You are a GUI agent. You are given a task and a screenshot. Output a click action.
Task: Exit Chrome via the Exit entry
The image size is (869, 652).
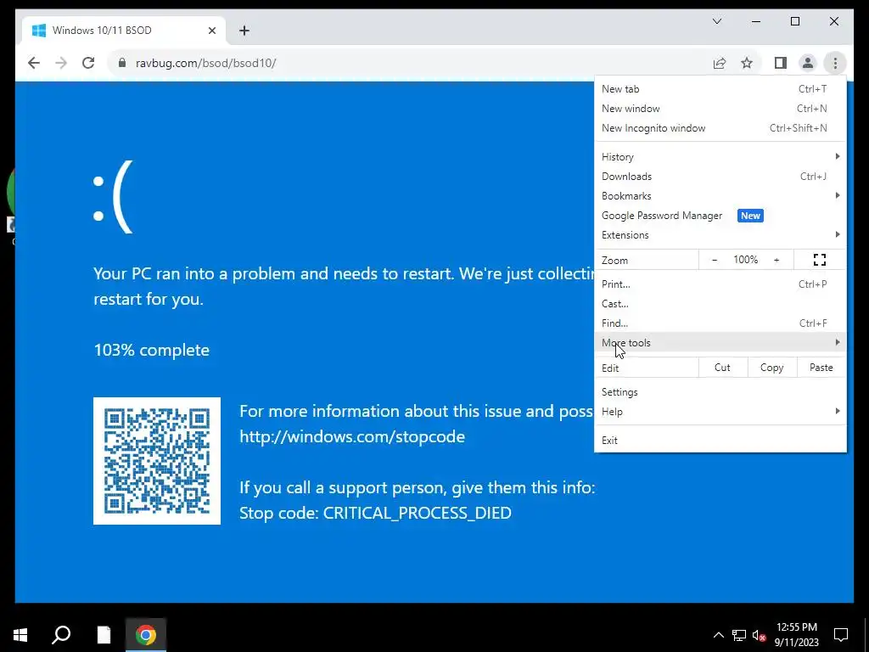point(720,441)
